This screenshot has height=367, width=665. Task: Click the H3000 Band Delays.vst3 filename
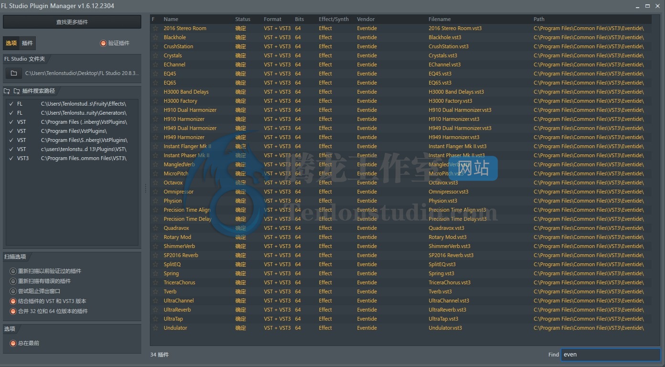[x=456, y=92]
